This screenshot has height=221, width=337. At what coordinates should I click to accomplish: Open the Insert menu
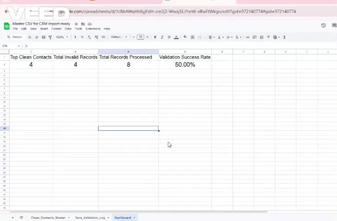point(44,29)
